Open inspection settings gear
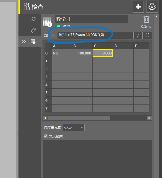 [x=152, y=7]
